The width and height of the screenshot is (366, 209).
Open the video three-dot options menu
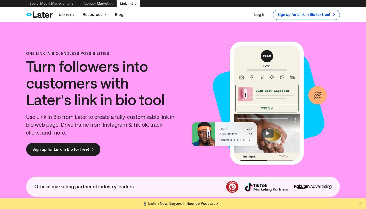pyautogui.click(x=295, y=120)
